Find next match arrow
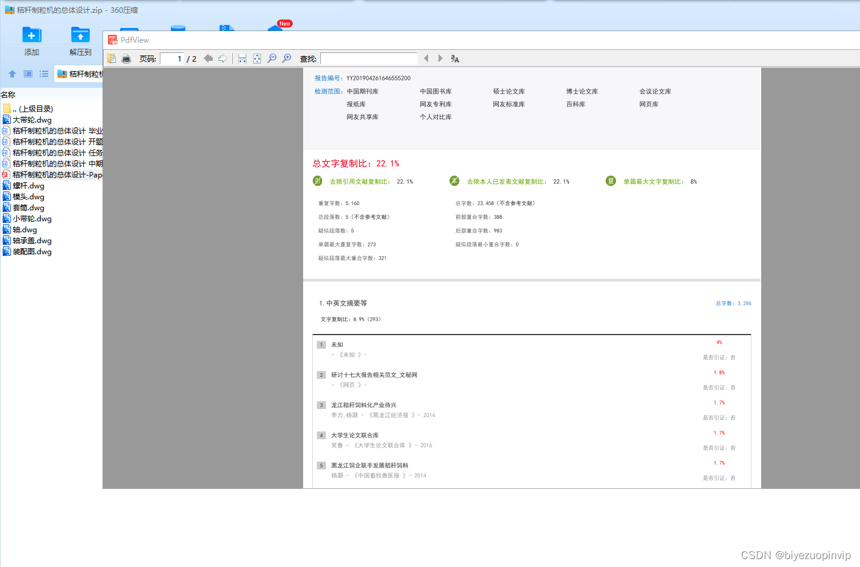Image resolution: width=860 pixels, height=567 pixels. click(440, 59)
